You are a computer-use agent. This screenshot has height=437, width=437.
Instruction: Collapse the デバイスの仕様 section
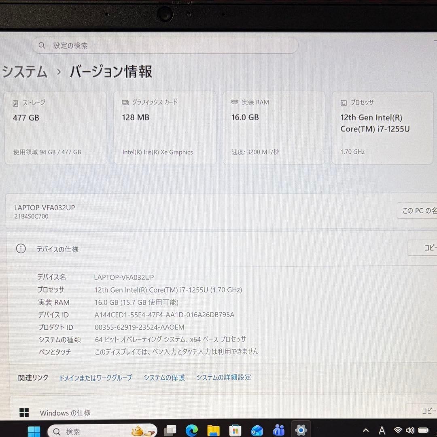coord(222,248)
